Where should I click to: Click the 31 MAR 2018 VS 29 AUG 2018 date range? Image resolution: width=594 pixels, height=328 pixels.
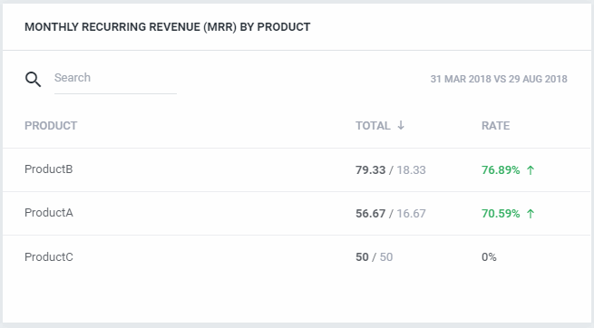click(x=499, y=79)
